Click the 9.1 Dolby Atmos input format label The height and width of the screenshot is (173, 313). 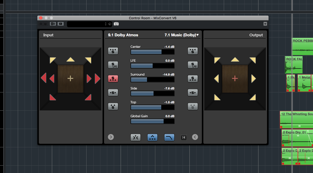(x=123, y=35)
